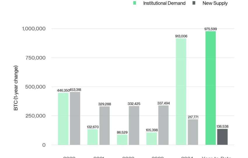The image size is (248, 158).
Task: Toggle the New Supply legend label
Action: point(215,3)
